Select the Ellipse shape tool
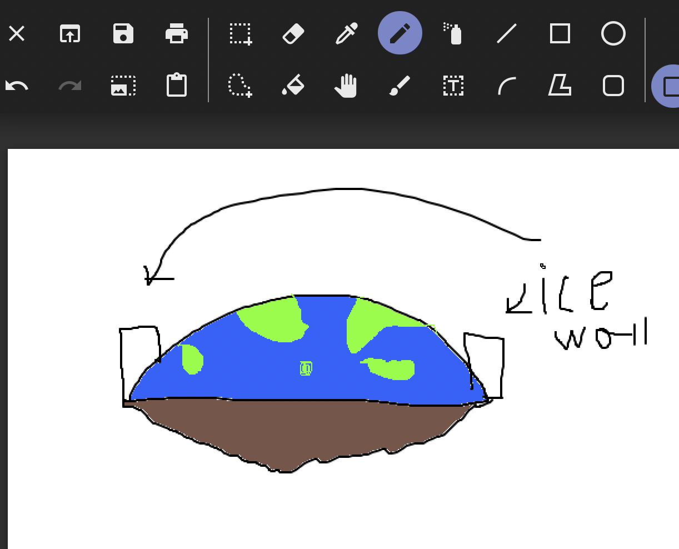 point(613,33)
